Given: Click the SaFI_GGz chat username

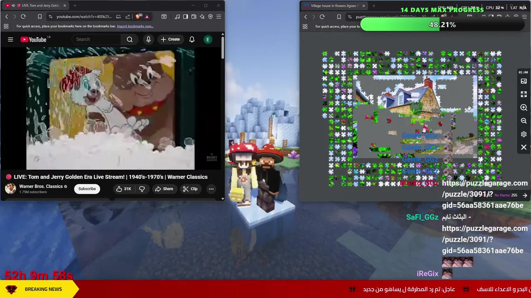Looking at the screenshot, I should pos(422,217).
